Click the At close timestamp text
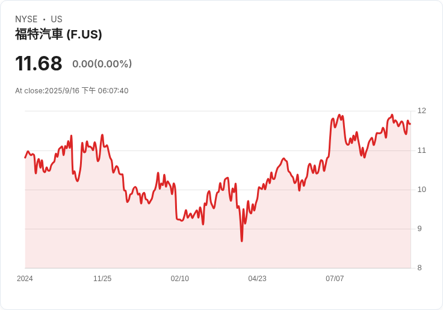The height and width of the screenshot is (310, 443). [x=72, y=91]
